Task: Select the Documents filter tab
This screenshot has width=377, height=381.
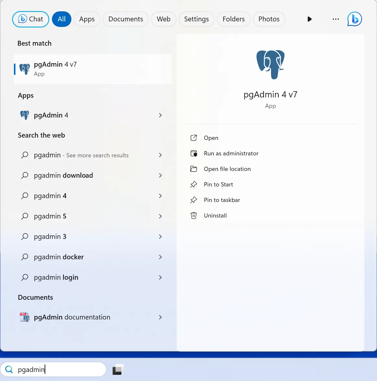Action: click(x=126, y=19)
